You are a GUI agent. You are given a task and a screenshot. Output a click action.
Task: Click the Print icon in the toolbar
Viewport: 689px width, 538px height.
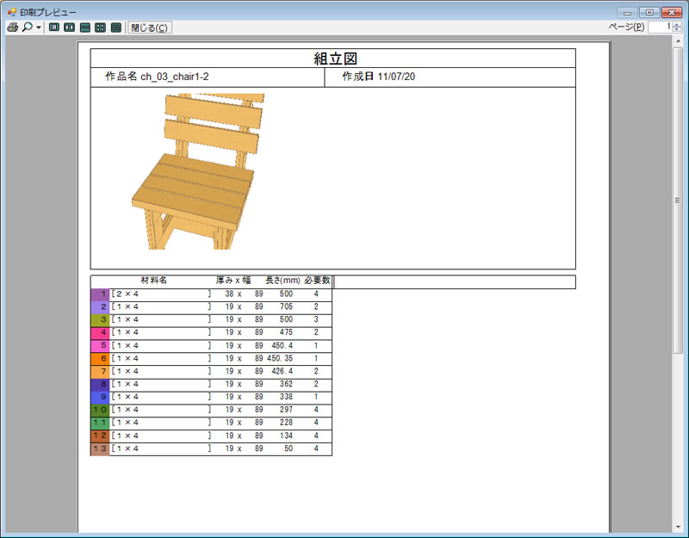pyautogui.click(x=13, y=28)
